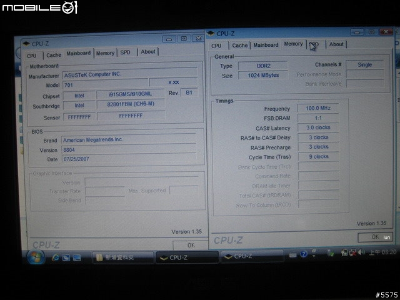The image size is (400, 300).
Task: Select Cache tab in left CPU-Z window
Action: [54, 55]
